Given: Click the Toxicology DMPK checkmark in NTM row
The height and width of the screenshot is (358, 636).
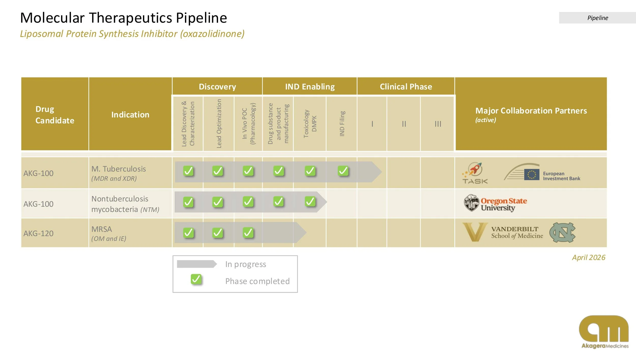Looking at the screenshot, I should [310, 202].
